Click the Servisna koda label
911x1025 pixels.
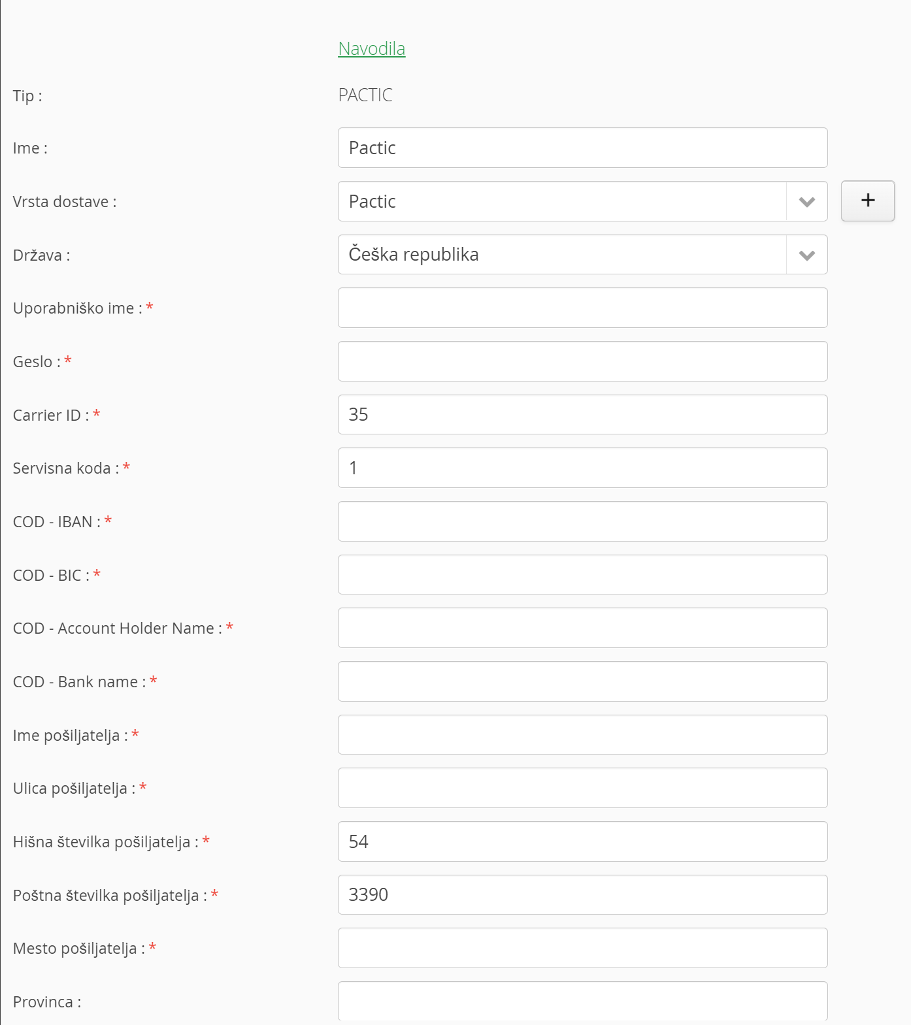click(66, 468)
